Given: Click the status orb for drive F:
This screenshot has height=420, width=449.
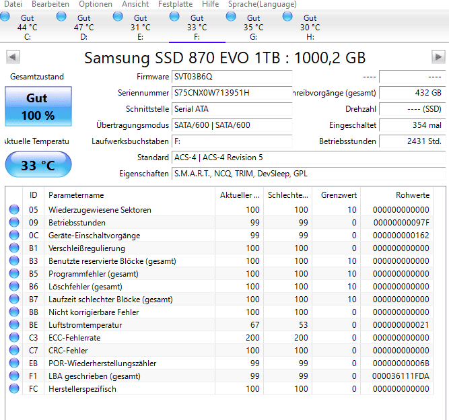Looking at the screenshot, I should pos(174,16).
